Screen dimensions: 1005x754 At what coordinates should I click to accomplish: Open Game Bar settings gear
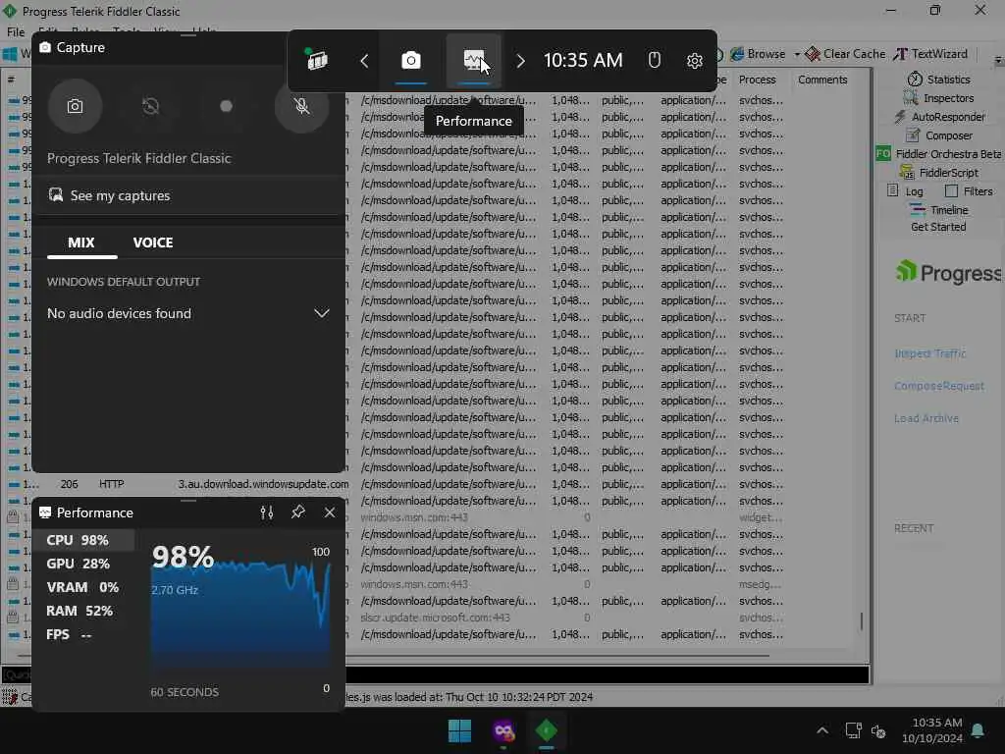(695, 61)
